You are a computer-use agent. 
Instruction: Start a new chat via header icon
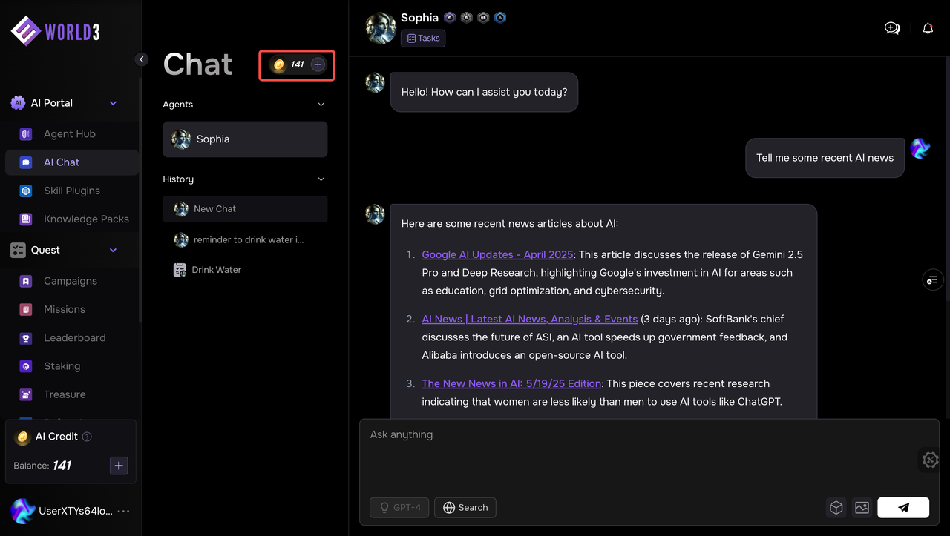coord(892,28)
